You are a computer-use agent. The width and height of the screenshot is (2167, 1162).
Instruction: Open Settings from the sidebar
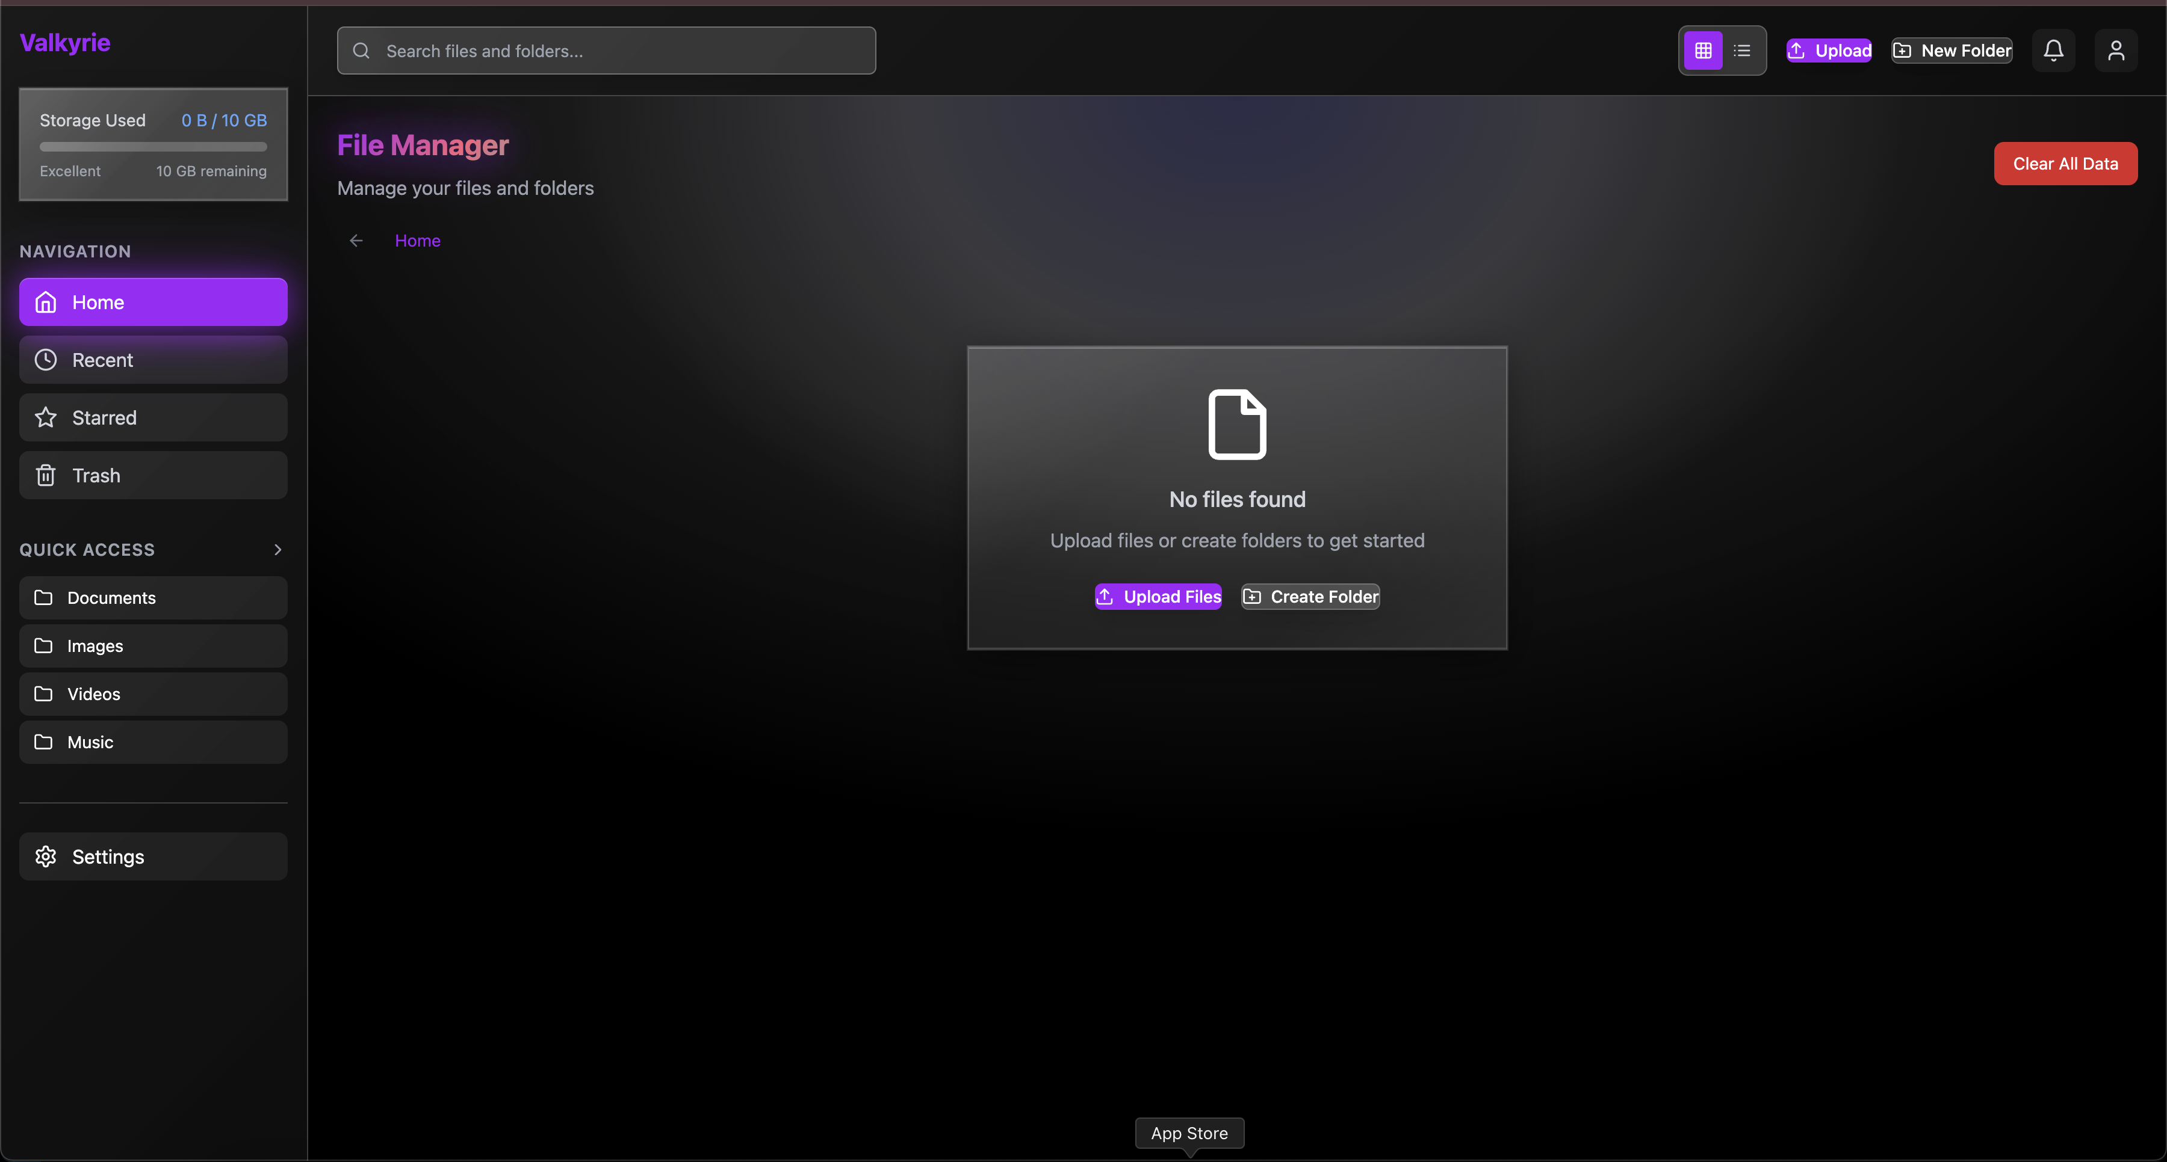[153, 856]
